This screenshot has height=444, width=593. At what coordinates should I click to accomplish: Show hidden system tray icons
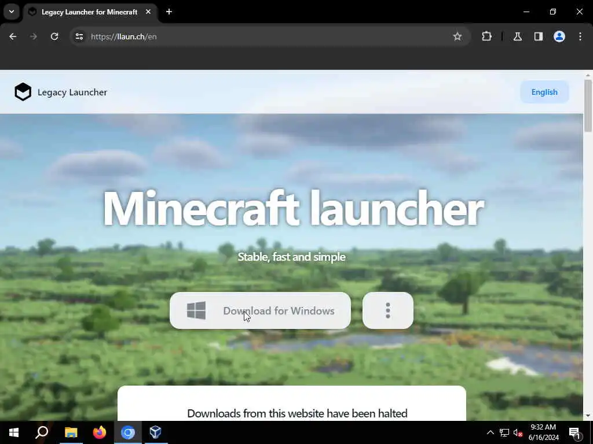click(x=490, y=432)
